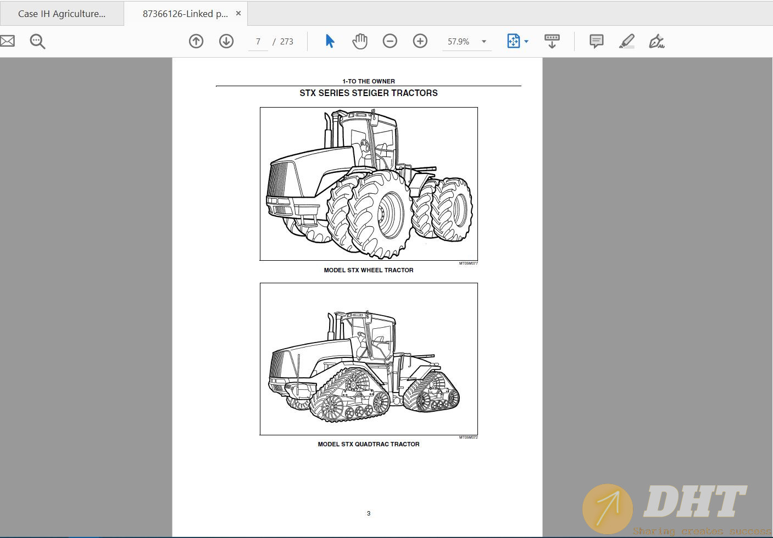Click the total page count 273
Viewport: 773px width, 538px height.
coord(287,42)
